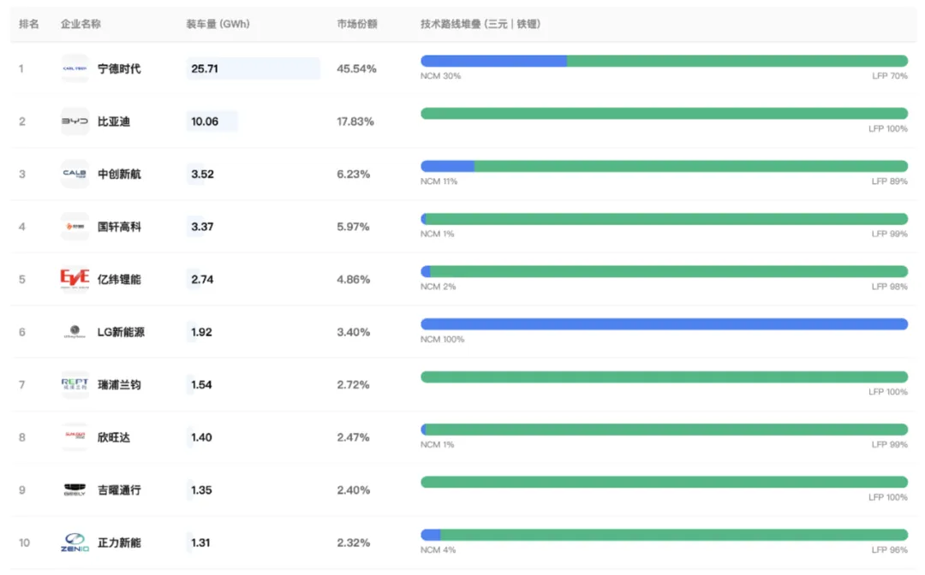The height and width of the screenshot is (575, 925).
Task: Click the BYD logo icon
Action: 75,122
